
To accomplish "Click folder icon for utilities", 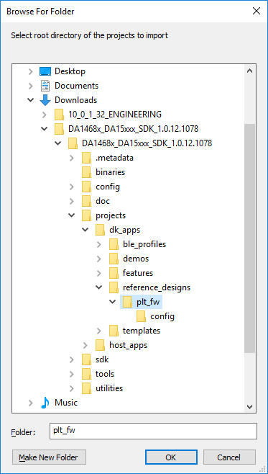I will (86, 388).
